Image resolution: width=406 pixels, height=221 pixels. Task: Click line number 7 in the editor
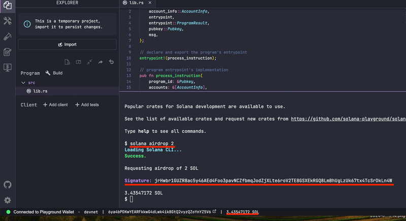tap(130, 41)
